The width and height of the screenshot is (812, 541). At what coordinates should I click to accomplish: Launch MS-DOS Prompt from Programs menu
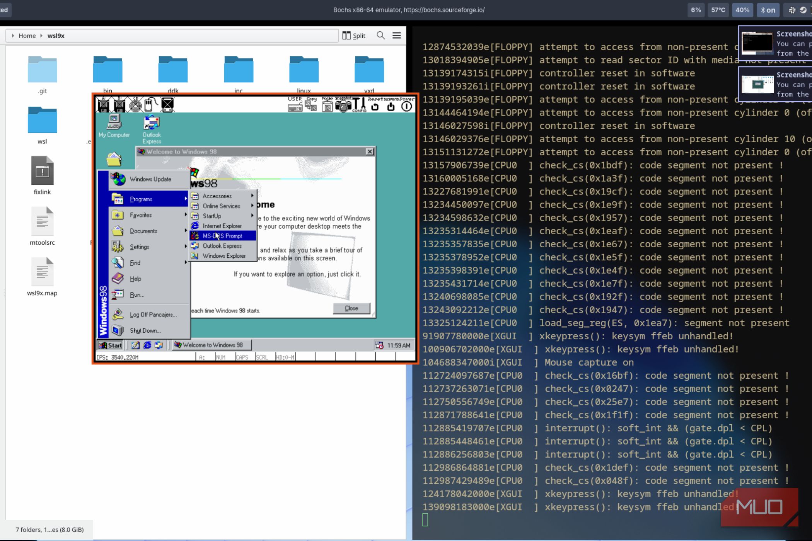pos(223,236)
